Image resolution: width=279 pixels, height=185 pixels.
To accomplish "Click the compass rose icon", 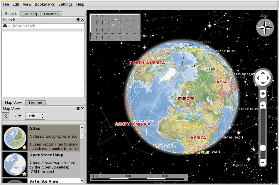I will coord(265,28).
